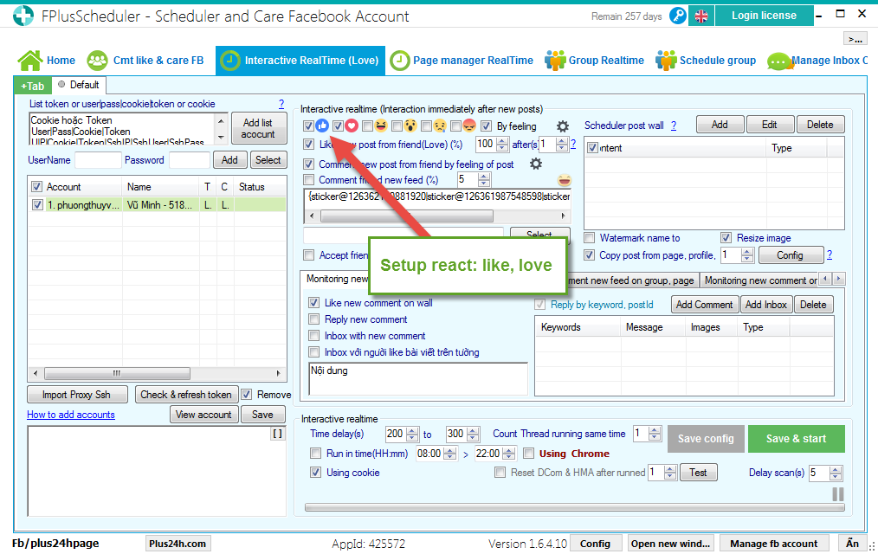
Task: Click the Love heart reaction icon
Action: pyautogui.click(x=351, y=126)
